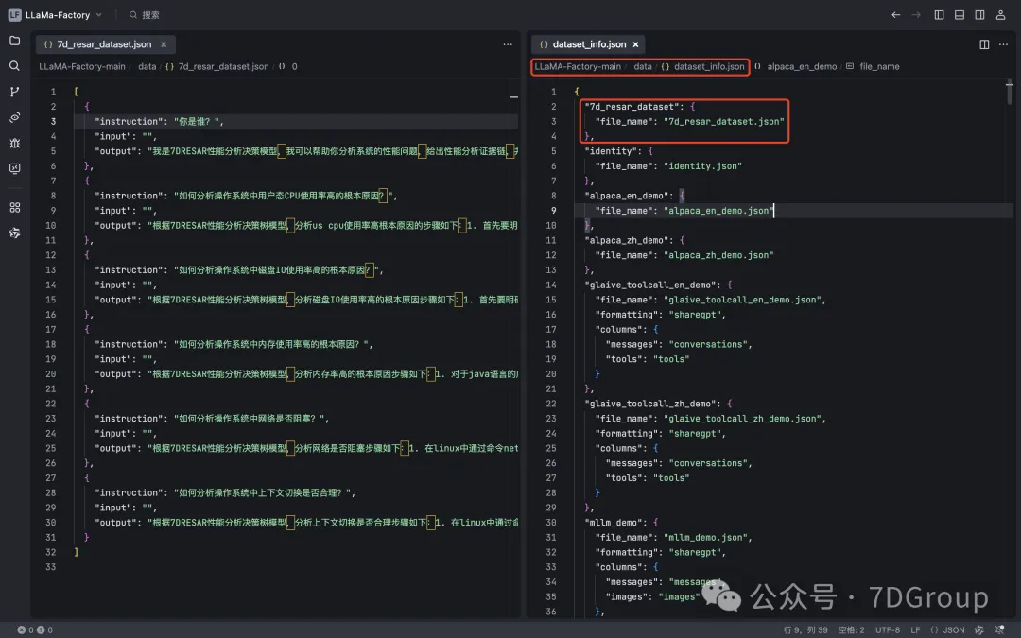Change indentation via 空格: 2
The image size is (1021, 638).
coord(851,629)
